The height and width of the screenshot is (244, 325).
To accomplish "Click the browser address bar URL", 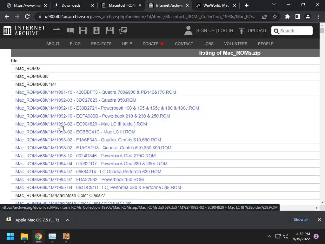I will tap(150, 17).
